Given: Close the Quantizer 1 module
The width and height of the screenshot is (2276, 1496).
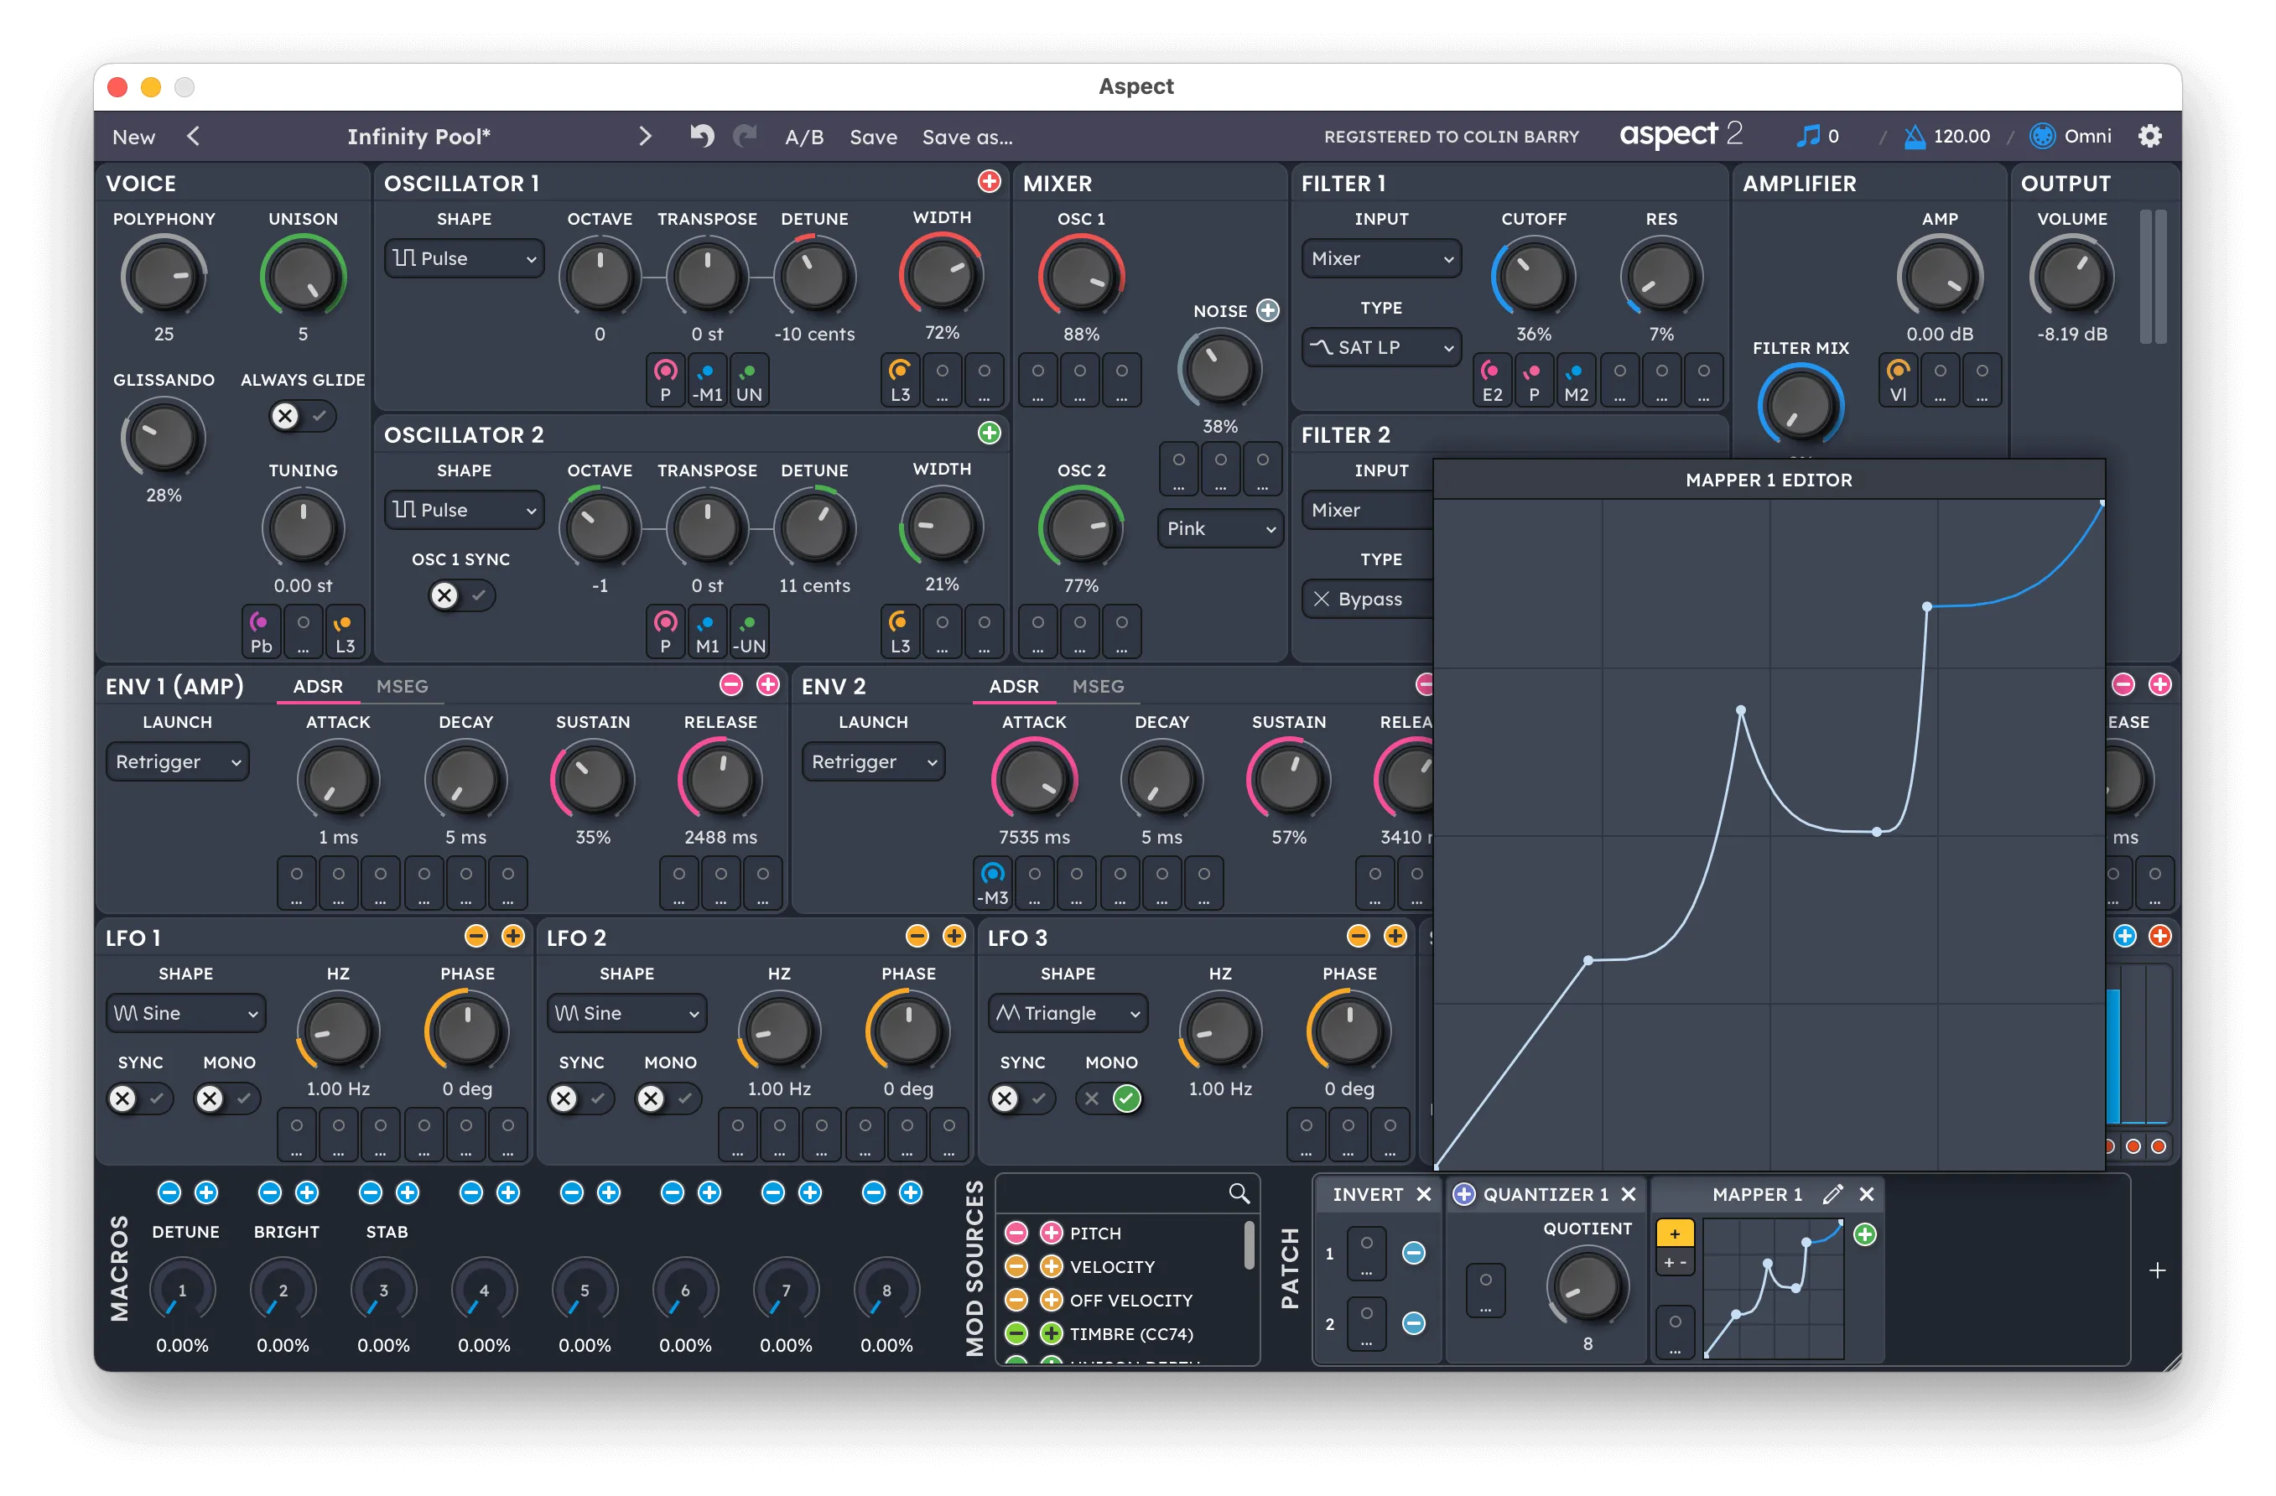Looking at the screenshot, I should point(1628,1194).
